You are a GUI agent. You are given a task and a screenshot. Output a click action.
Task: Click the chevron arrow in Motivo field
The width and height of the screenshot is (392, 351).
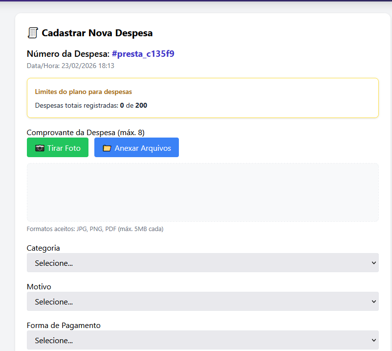[374, 302]
